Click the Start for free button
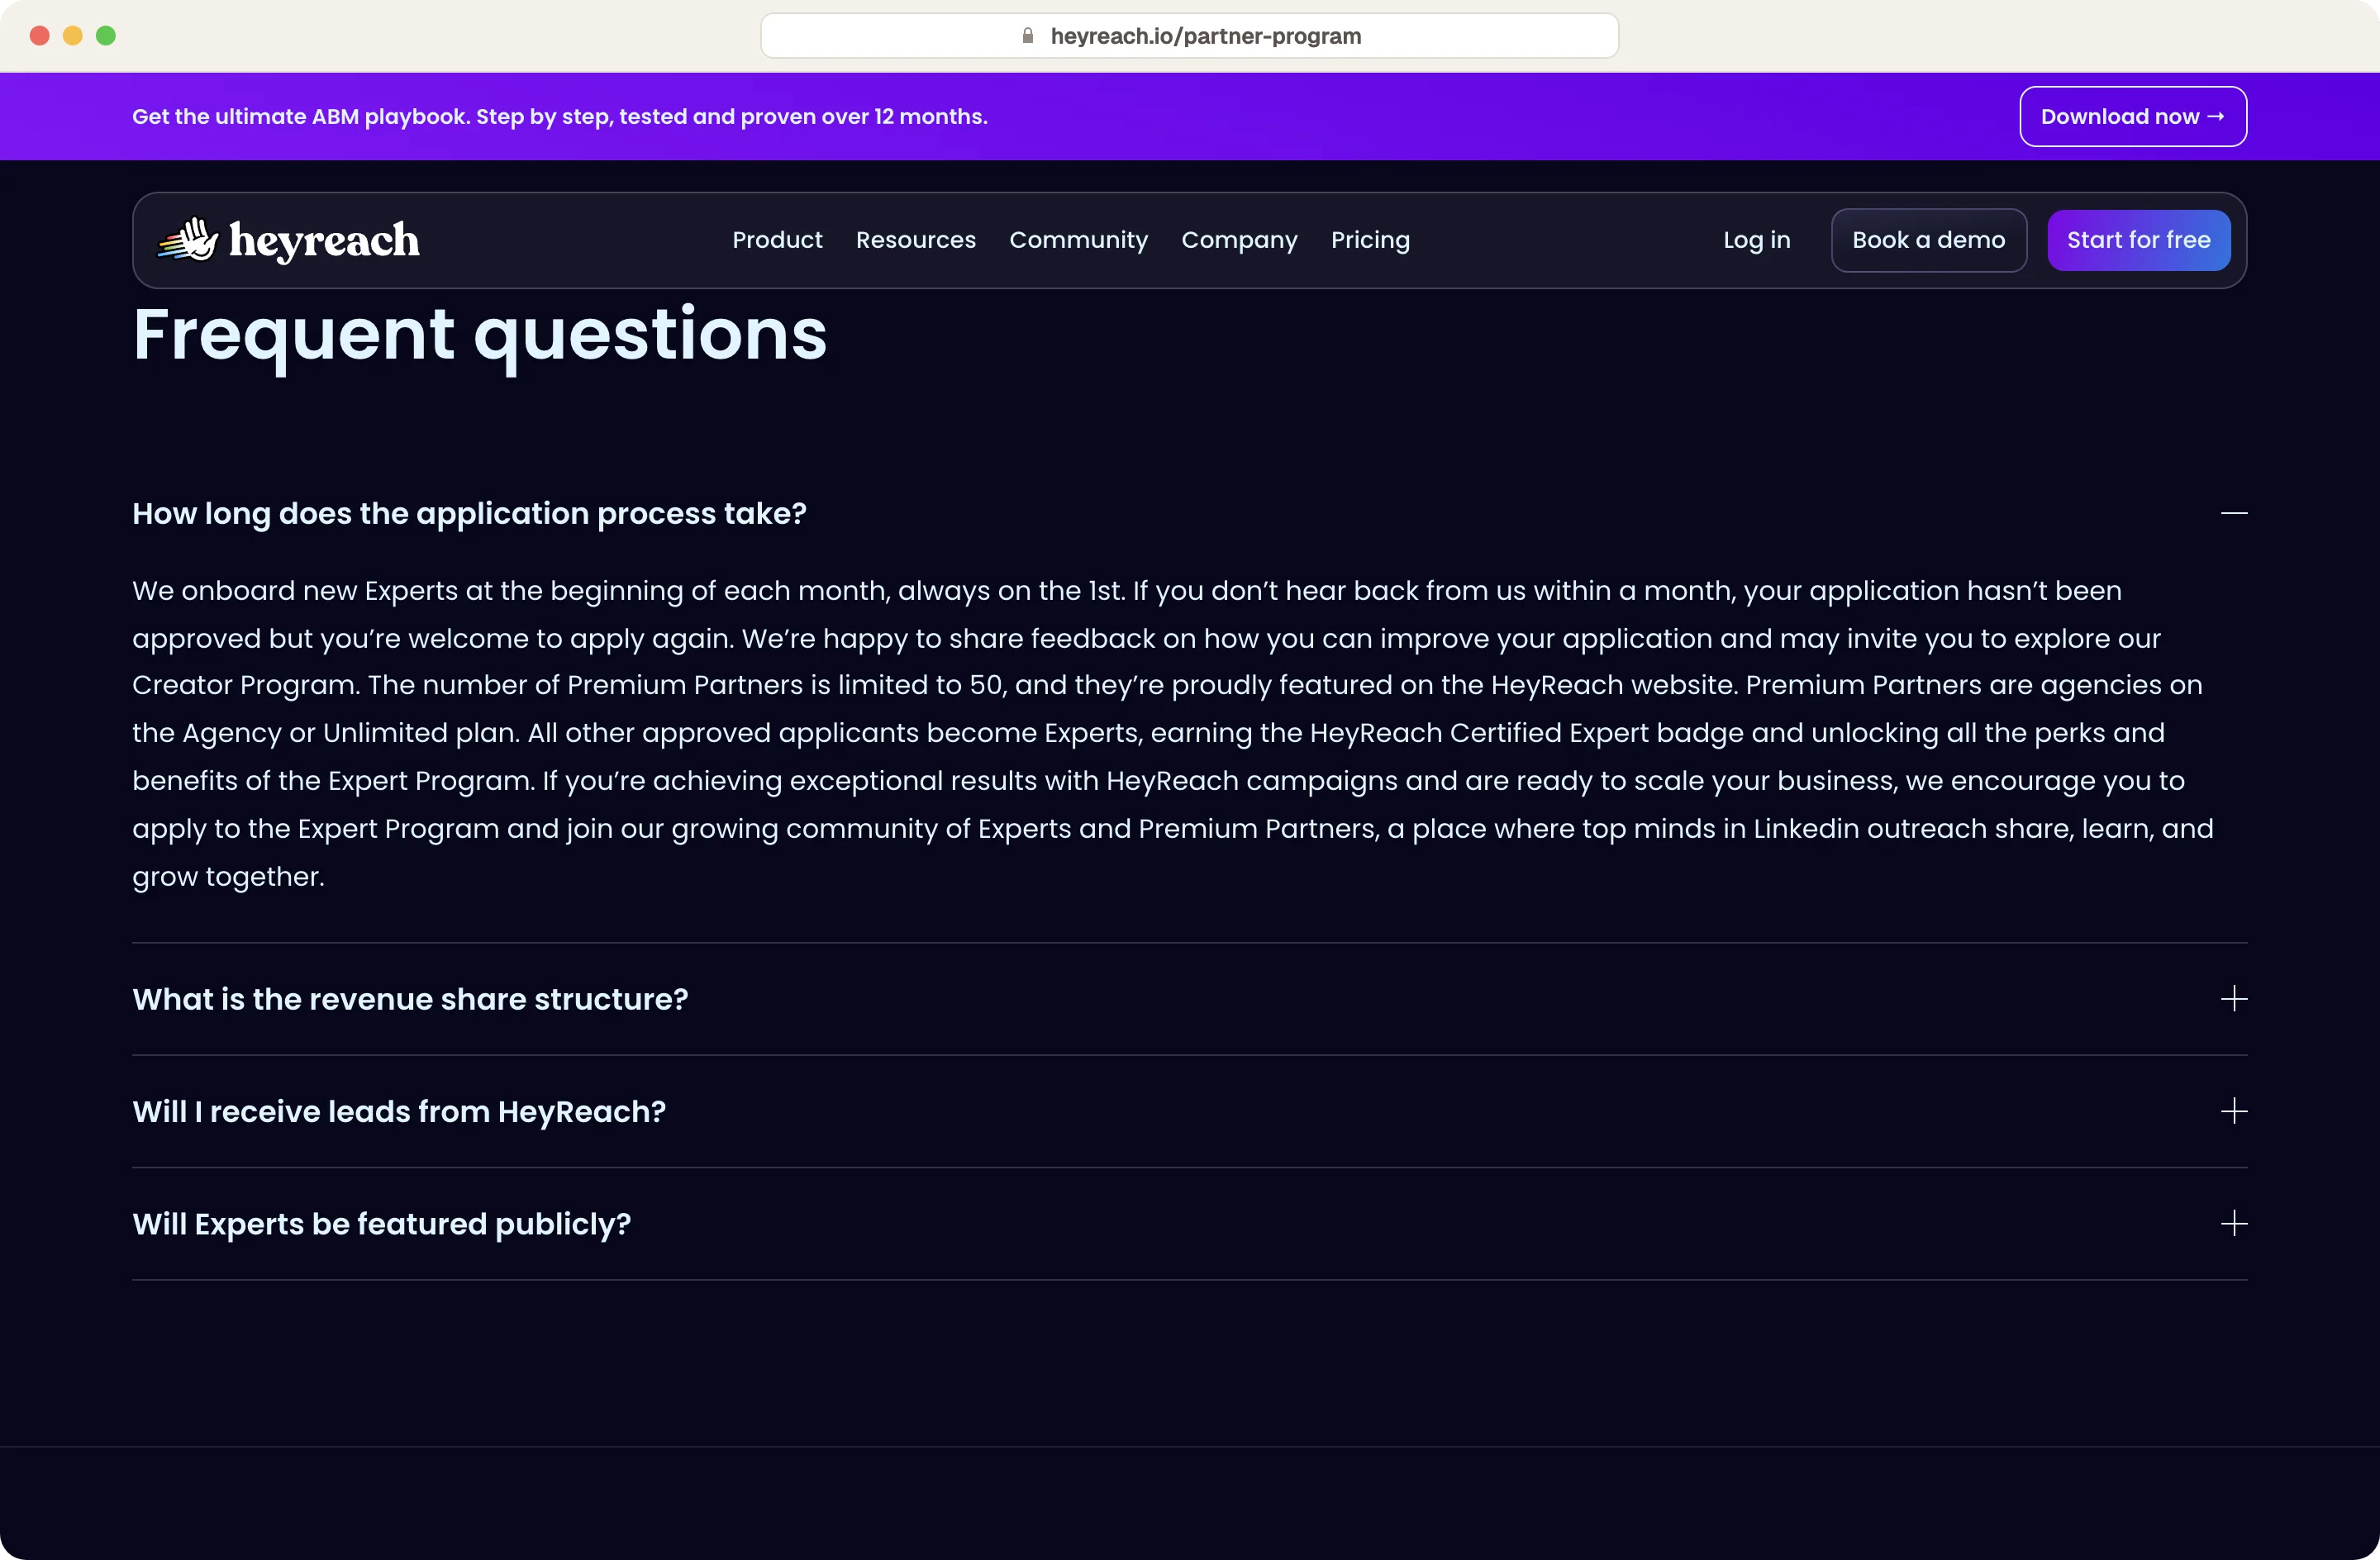Image resolution: width=2380 pixels, height=1560 pixels. 2138,240
